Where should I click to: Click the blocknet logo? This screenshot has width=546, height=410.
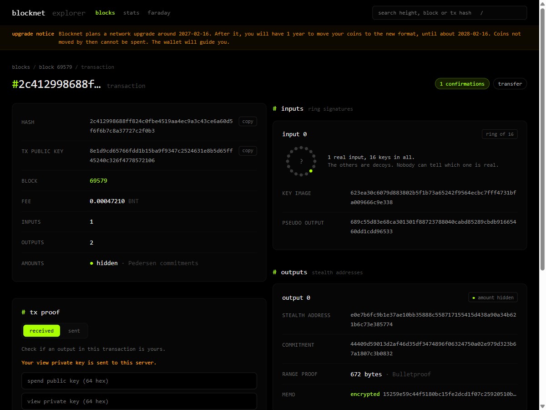(28, 13)
